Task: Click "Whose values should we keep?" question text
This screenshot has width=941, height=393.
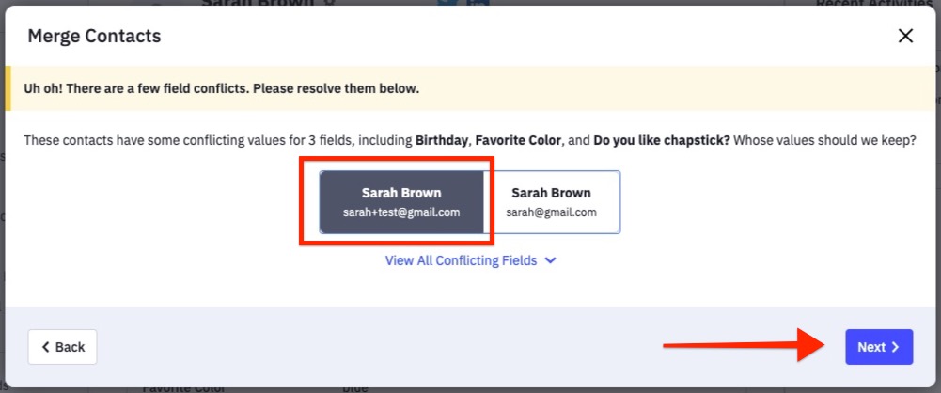Action: (824, 140)
